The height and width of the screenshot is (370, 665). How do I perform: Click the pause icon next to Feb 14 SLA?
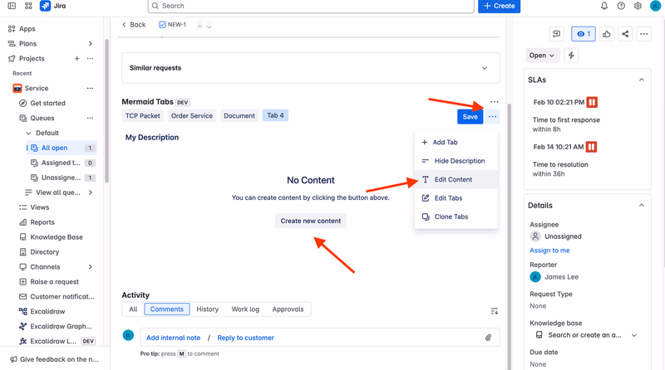coord(591,147)
